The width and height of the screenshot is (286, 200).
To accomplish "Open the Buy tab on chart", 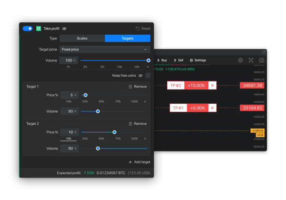I will [162, 60].
